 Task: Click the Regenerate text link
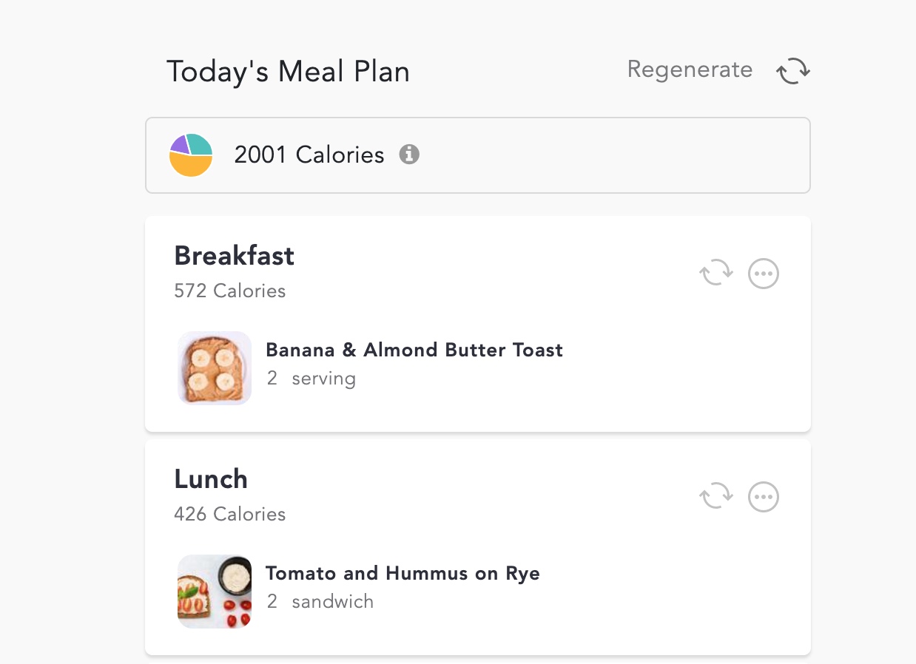(690, 70)
